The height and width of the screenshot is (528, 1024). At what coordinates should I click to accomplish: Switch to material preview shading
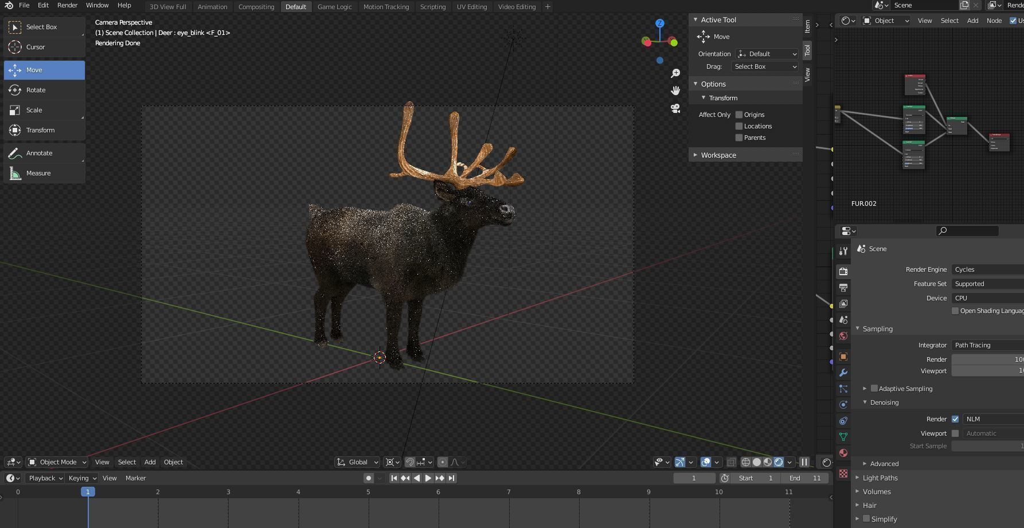[768, 462]
